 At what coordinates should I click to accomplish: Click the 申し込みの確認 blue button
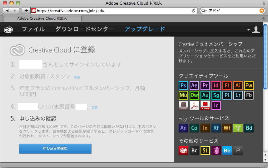(55, 149)
